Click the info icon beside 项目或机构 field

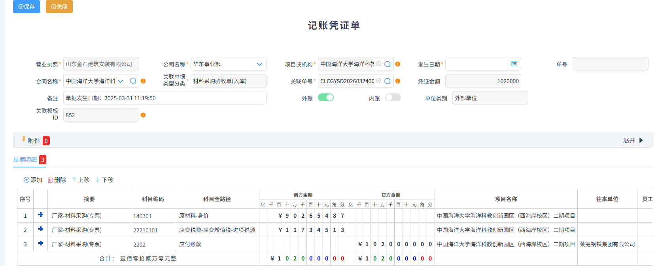(x=398, y=64)
